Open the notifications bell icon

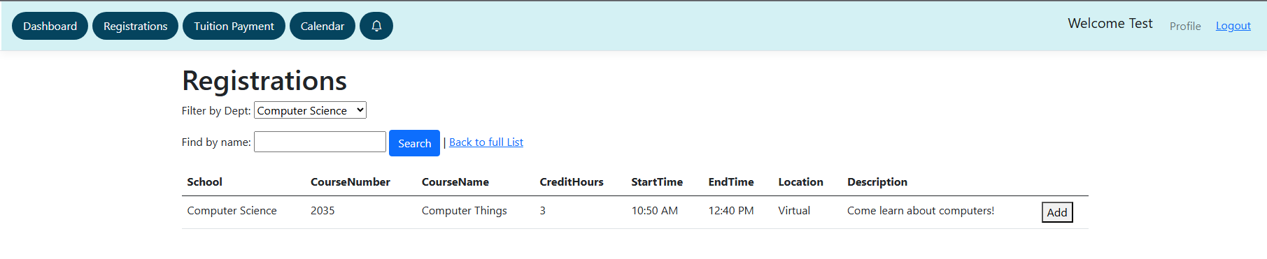click(x=376, y=26)
